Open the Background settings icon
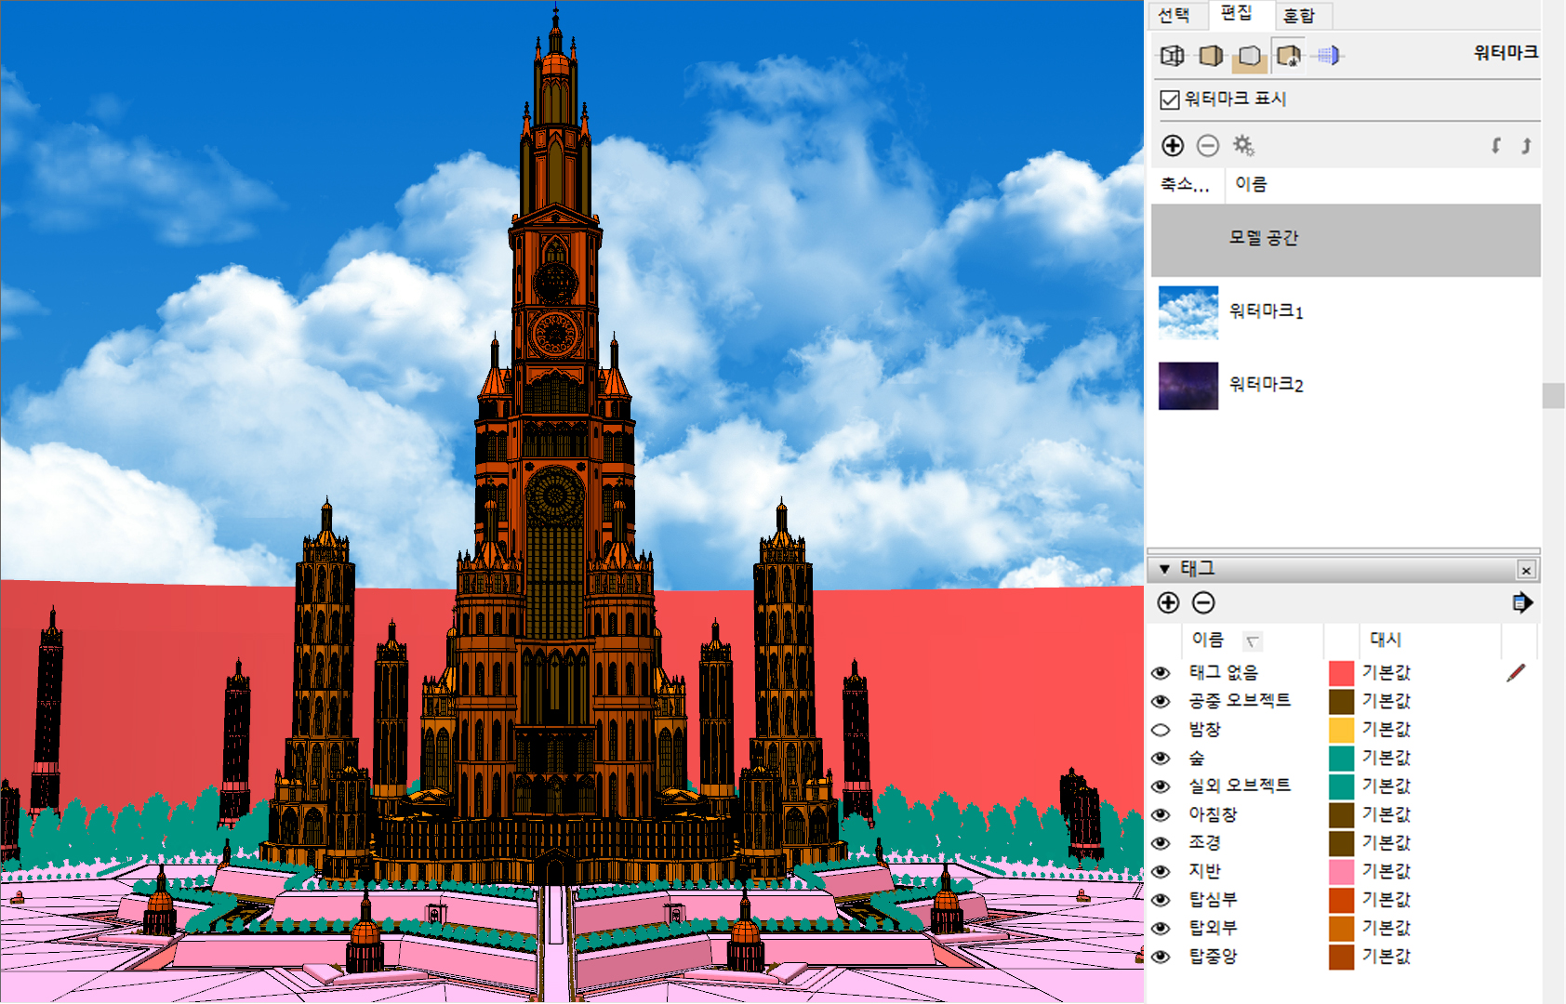This screenshot has height=1004, width=1566. pyautogui.click(x=1250, y=56)
